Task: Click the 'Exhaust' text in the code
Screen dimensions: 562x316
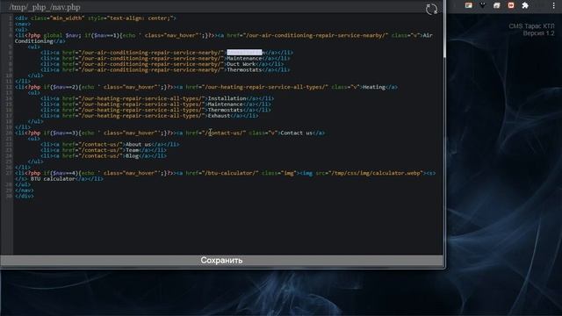Action: (219, 116)
